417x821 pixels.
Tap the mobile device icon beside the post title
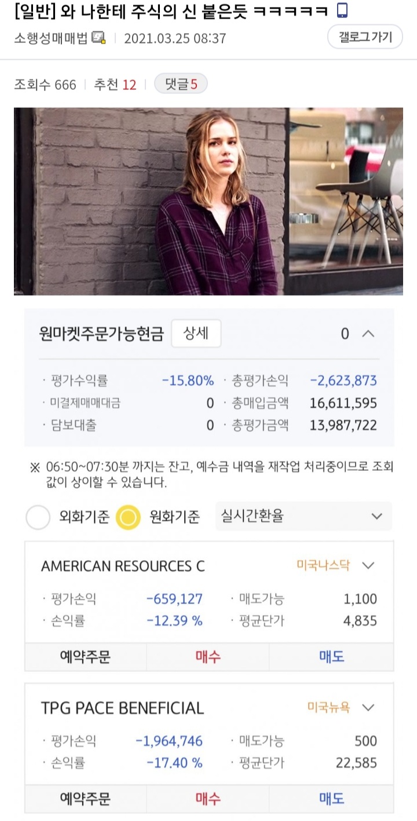342,11
